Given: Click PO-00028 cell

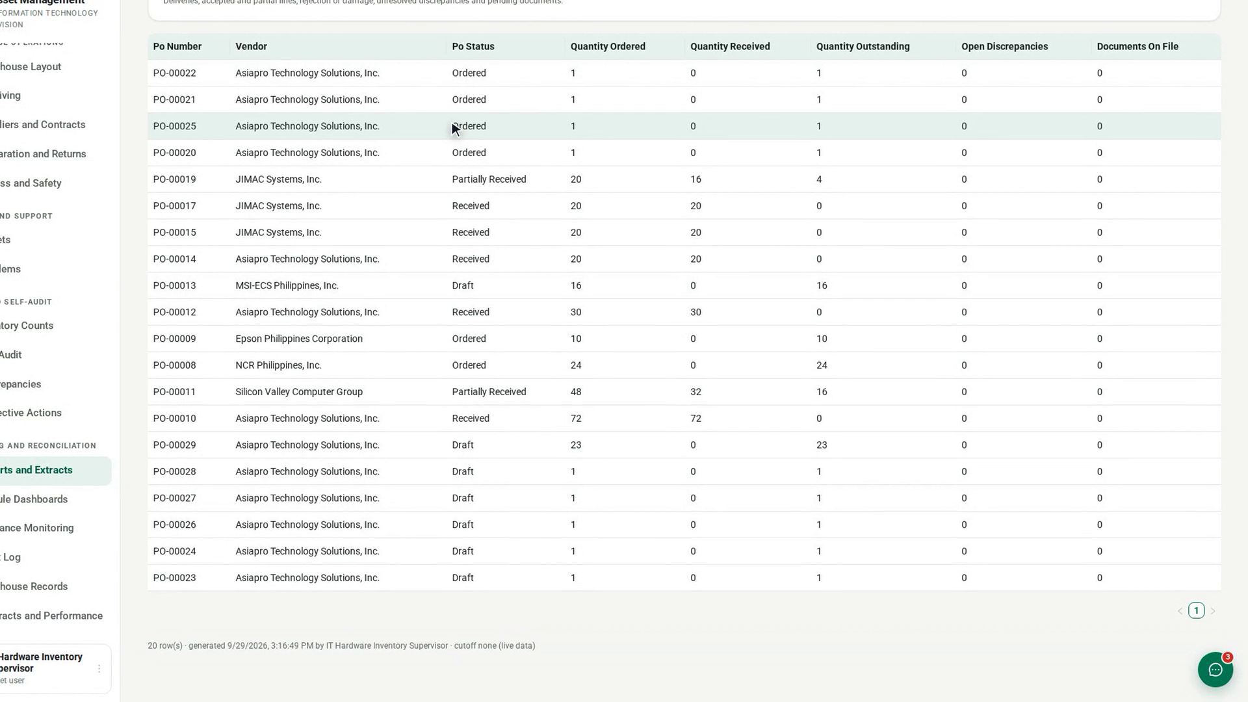Looking at the screenshot, I should pyautogui.click(x=174, y=472).
